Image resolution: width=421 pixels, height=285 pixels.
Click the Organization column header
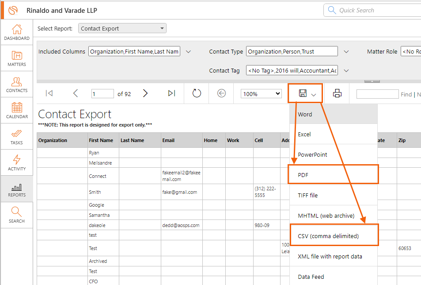click(62, 140)
